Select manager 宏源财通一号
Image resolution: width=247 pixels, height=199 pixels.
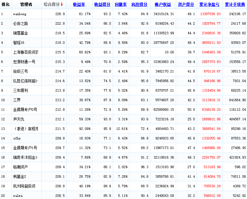click(x=24, y=62)
